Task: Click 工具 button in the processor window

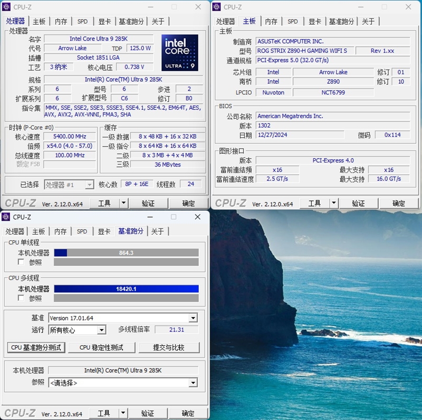Action: (104, 203)
